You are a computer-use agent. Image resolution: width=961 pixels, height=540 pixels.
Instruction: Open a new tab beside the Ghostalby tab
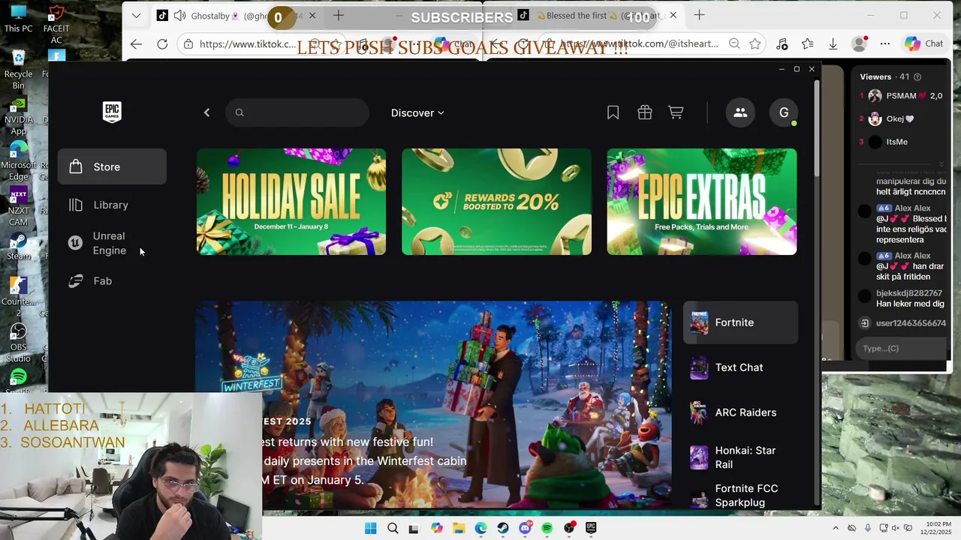(x=339, y=16)
